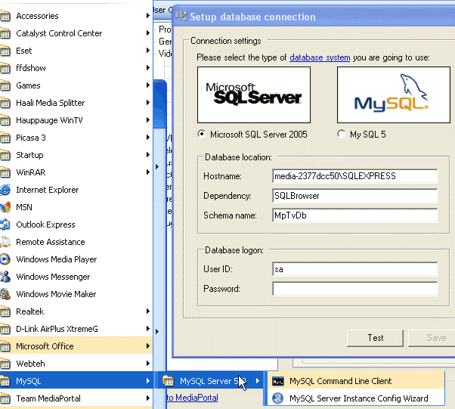Launch MySQL Server Instance Config Wizard icon
Screen dimensions: 455x409
click(x=278, y=398)
